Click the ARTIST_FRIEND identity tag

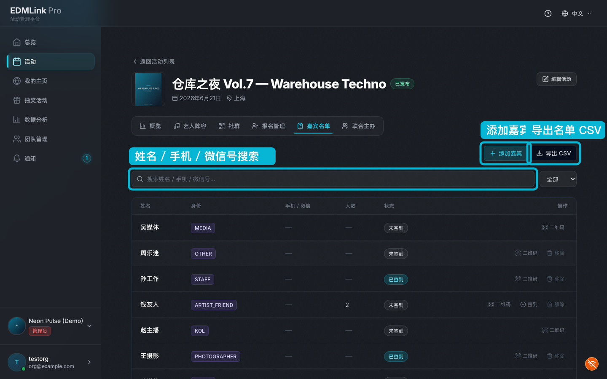coord(214,305)
